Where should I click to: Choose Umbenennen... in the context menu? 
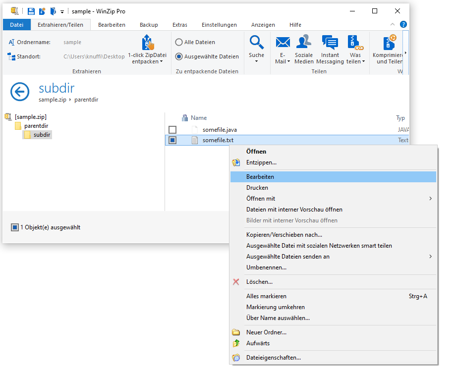[x=333, y=267]
